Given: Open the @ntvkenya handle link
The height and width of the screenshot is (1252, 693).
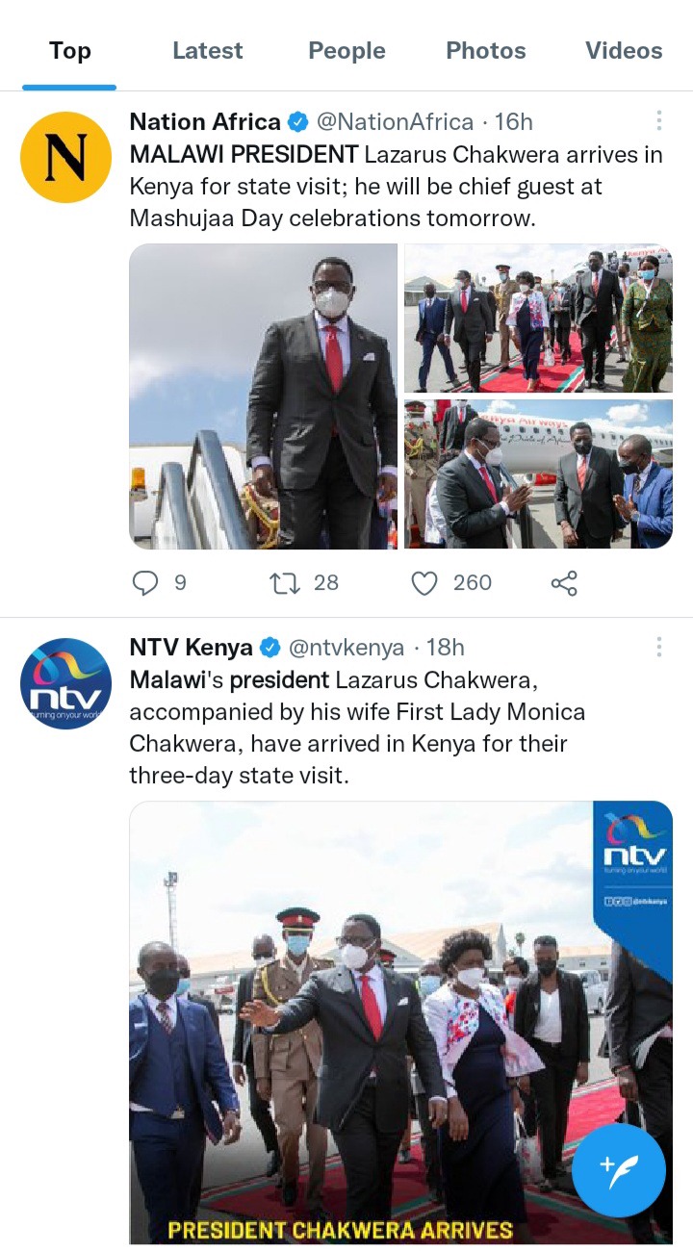Looking at the screenshot, I should [347, 648].
